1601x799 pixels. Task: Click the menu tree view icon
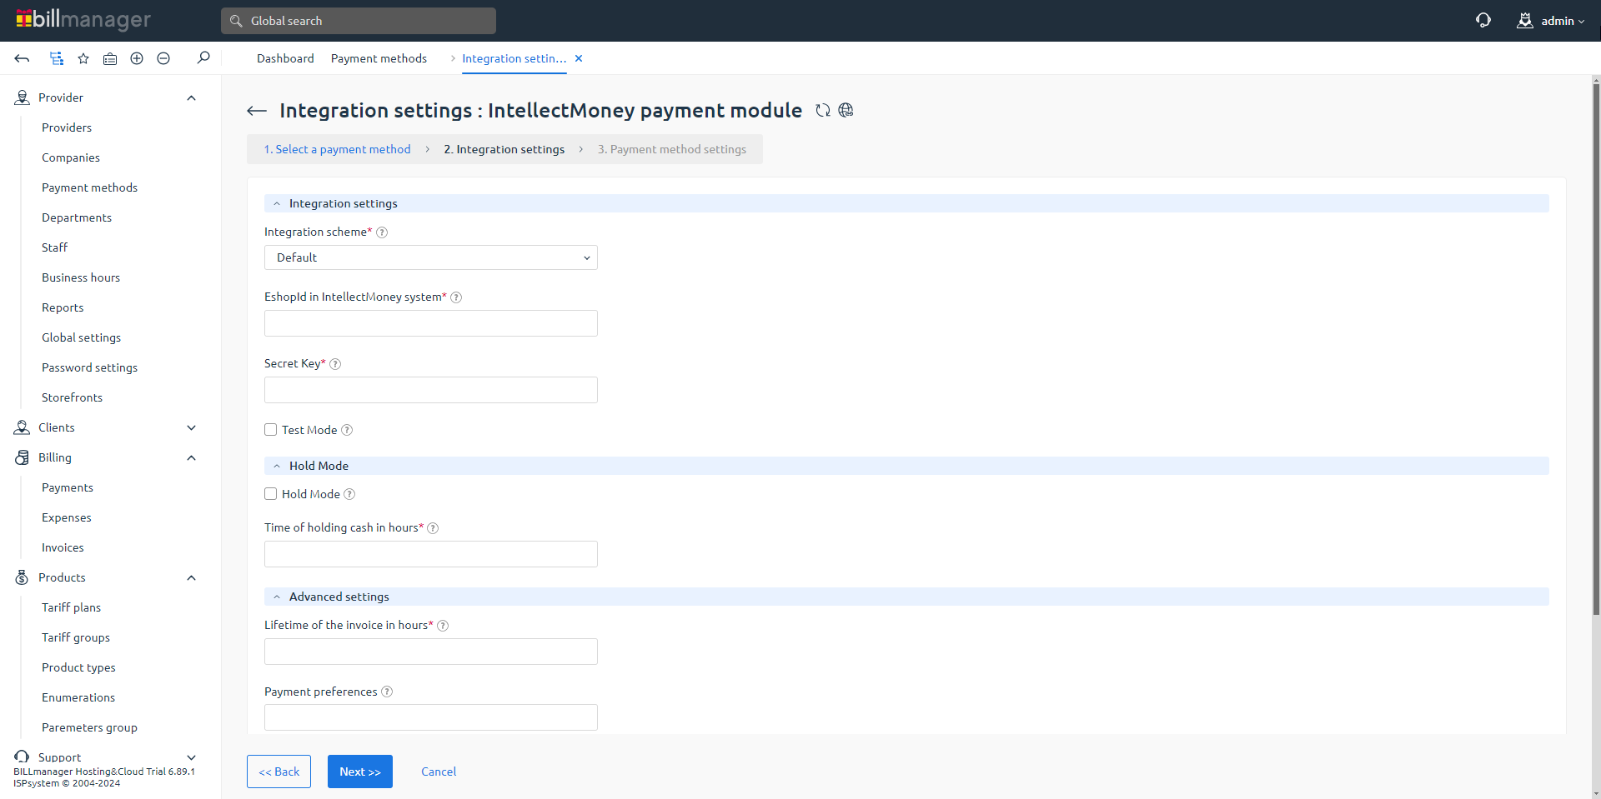(57, 58)
